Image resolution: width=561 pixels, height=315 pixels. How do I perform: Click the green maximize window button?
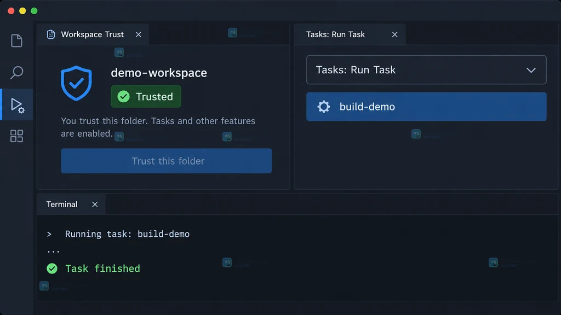34,11
